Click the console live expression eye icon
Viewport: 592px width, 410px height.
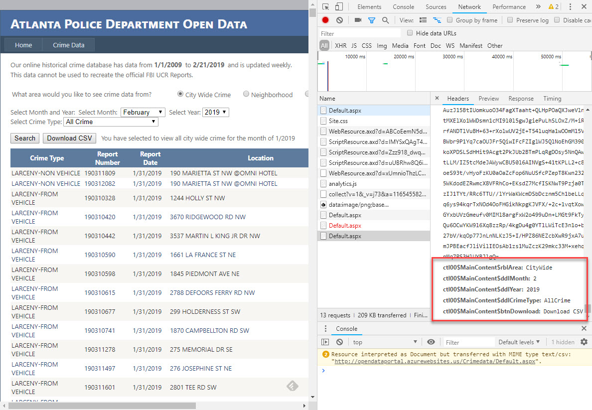(x=431, y=342)
